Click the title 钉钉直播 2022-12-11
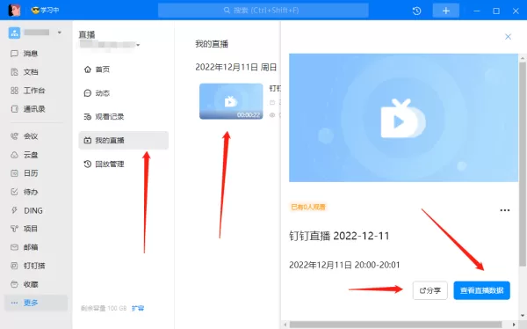This screenshot has width=527, height=329. tap(339, 236)
